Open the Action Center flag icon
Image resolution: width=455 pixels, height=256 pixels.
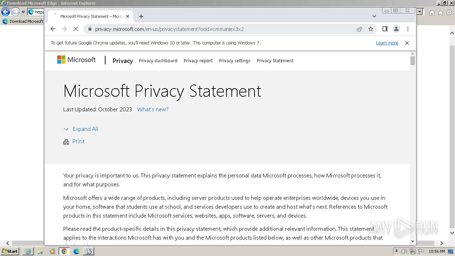click(x=421, y=251)
